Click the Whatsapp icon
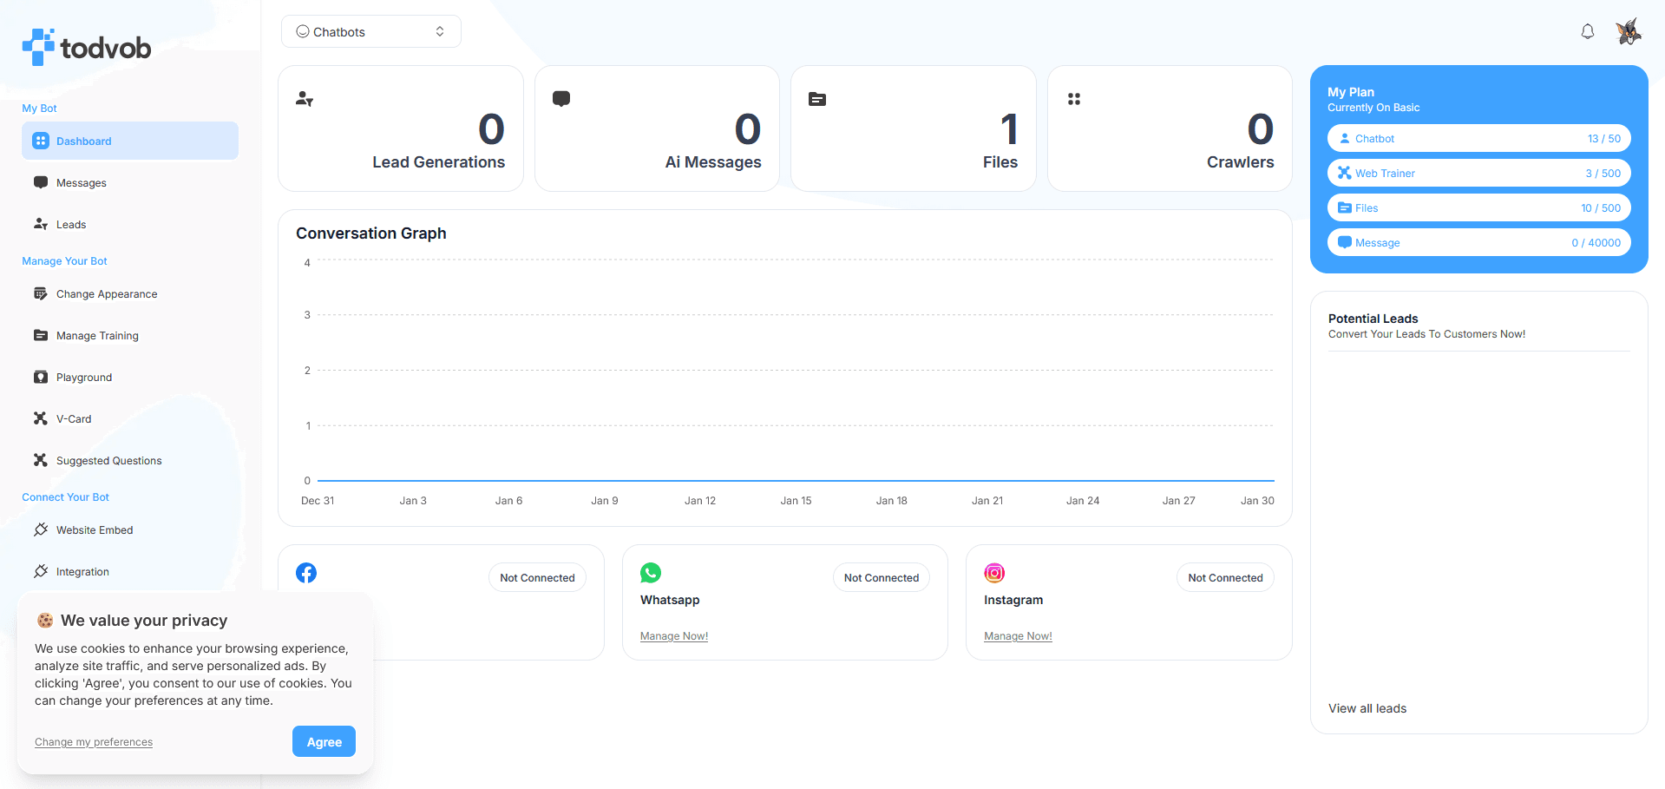The image size is (1665, 789). (650, 573)
